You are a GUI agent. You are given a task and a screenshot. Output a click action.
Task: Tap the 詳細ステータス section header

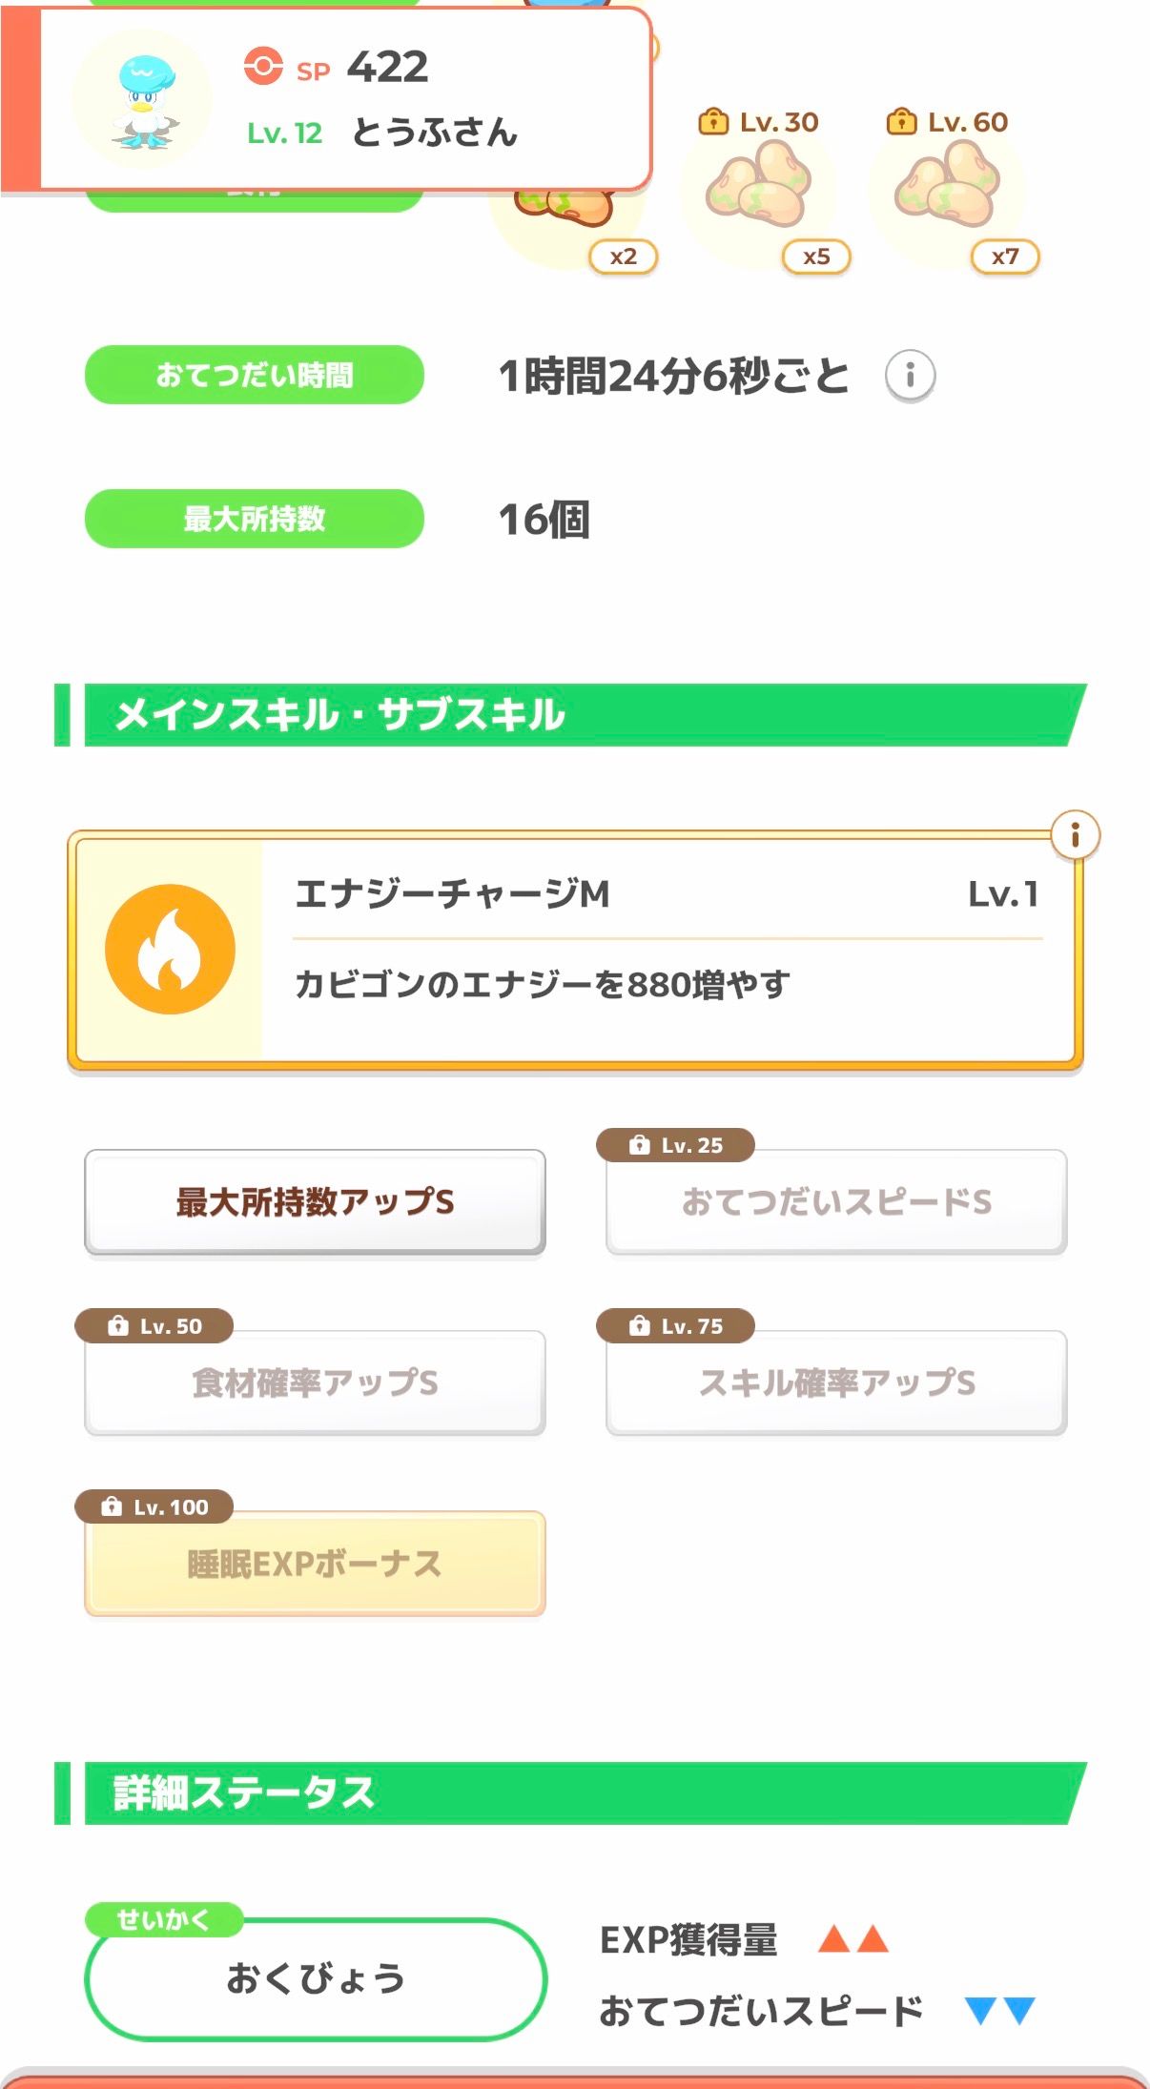point(572,1793)
